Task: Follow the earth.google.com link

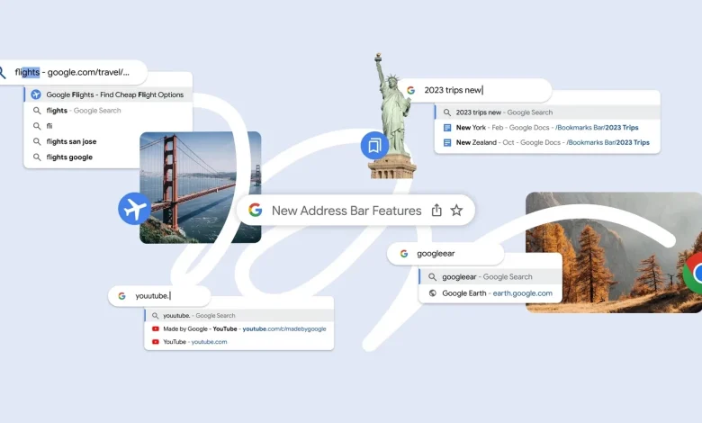Action: point(523,293)
